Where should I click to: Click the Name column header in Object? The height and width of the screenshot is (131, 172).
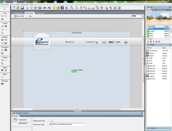point(154,48)
